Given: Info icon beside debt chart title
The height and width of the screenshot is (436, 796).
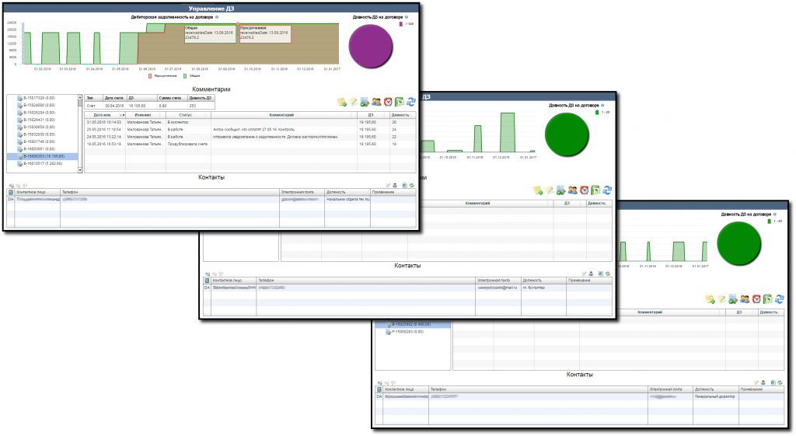Looking at the screenshot, I should (x=217, y=17).
